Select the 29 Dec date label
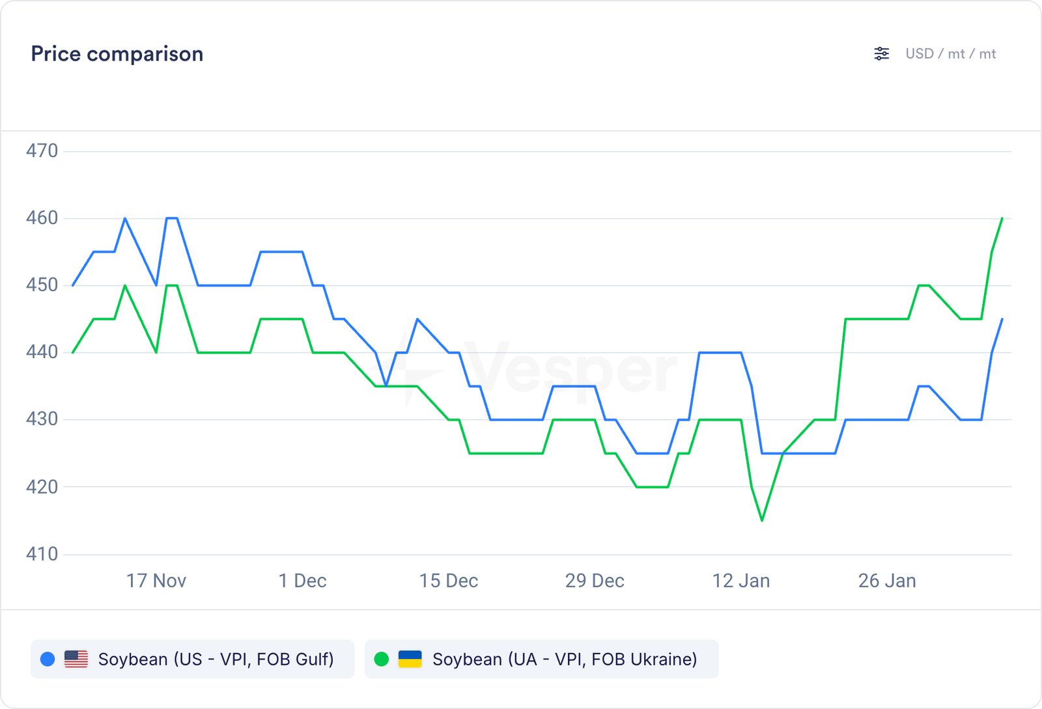The height and width of the screenshot is (709, 1042). click(595, 581)
